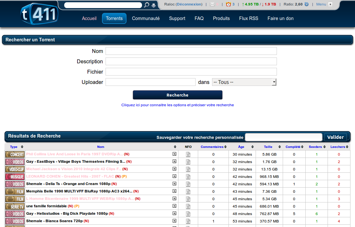355x227 pixels.
Task: Open LEONARD COHEN Greatest Hits torrent
Action: pos(70,176)
